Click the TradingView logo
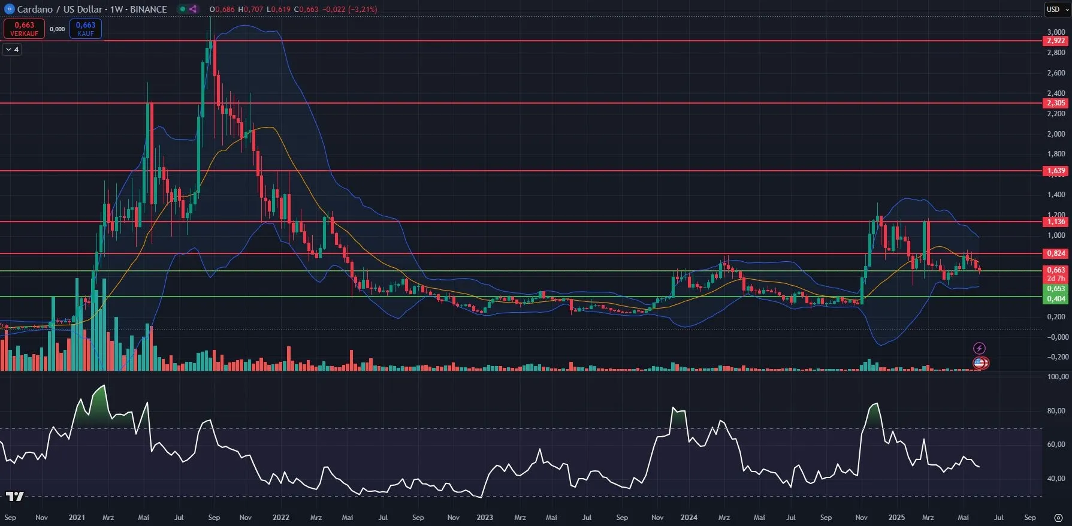The height and width of the screenshot is (526, 1072). click(x=15, y=496)
